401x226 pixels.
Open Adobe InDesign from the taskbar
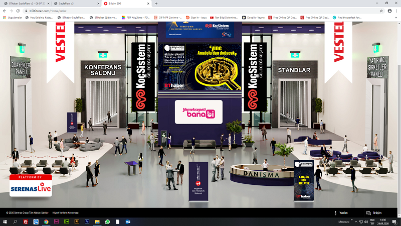[x=56, y=221]
